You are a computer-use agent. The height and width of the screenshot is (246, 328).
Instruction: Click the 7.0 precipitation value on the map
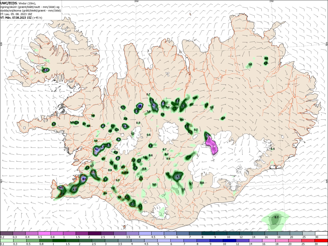[103, 126]
